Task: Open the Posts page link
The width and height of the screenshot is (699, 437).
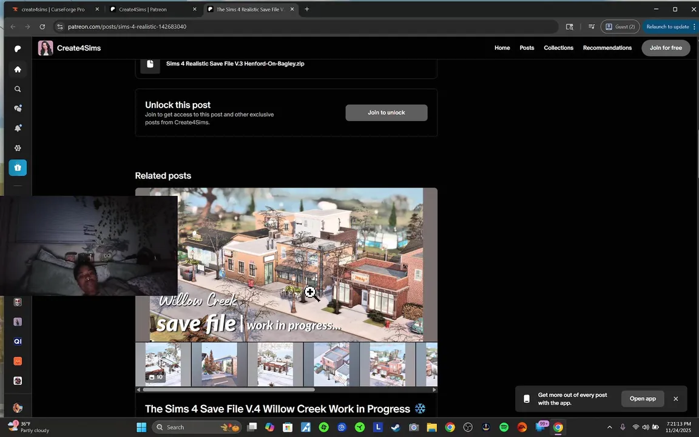Action: point(527,48)
